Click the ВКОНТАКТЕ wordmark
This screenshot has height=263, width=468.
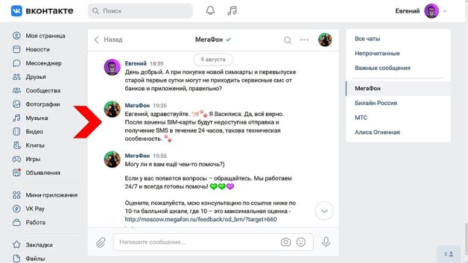click(50, 11)
